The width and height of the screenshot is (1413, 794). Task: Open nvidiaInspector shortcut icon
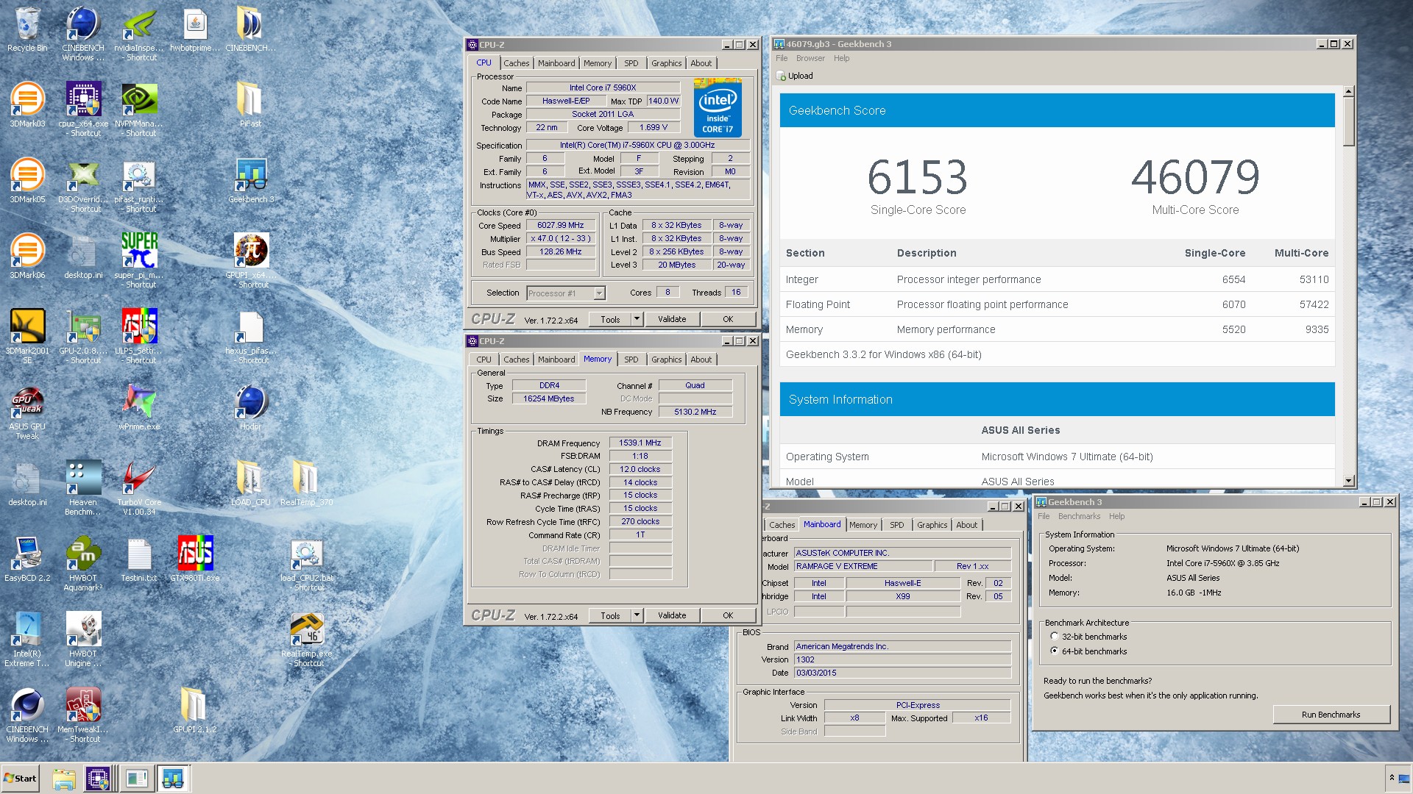tap(139, 33)
